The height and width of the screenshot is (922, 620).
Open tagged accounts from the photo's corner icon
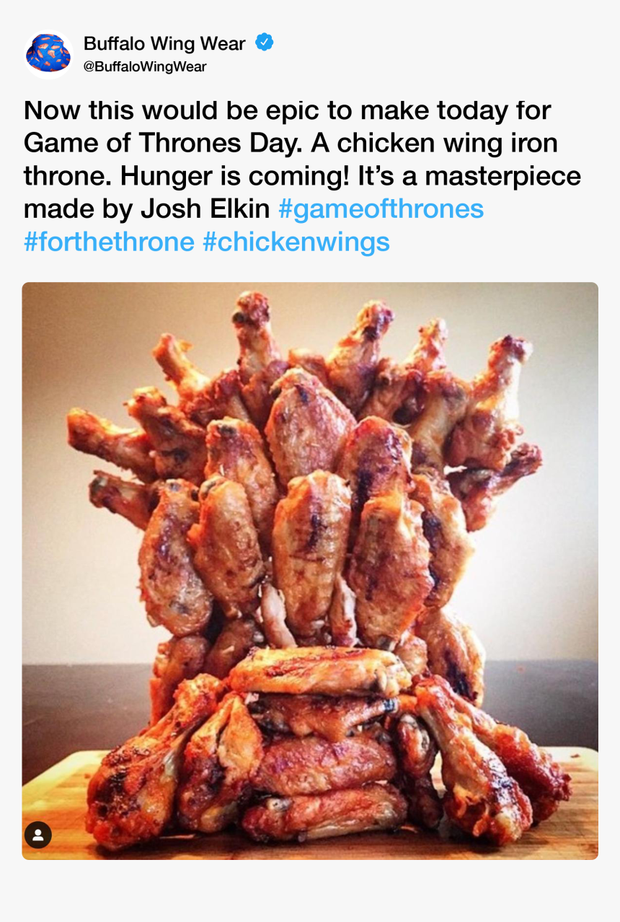point(38,835)
